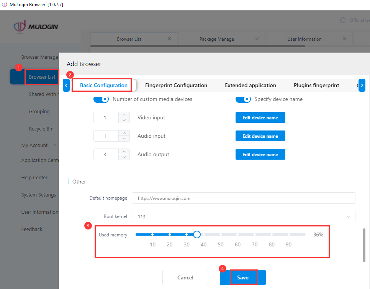The width and height of the screenshot is (370, 289).
Task: Click the dialog vertical scrollbar
Action: (x=364, y=245)
